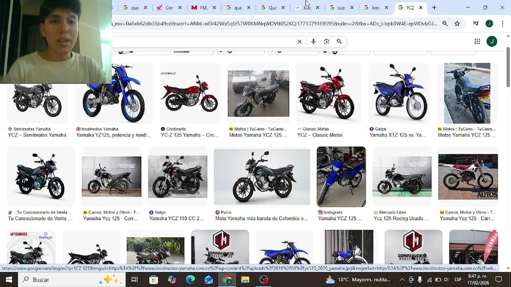The image size is (511, 287).
Task: Open the Google account avatar on the page
Action: [x=492, y=41]
